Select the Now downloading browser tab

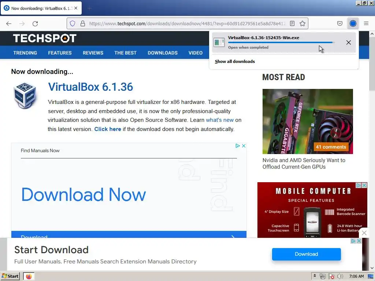[x=41, y=8]
